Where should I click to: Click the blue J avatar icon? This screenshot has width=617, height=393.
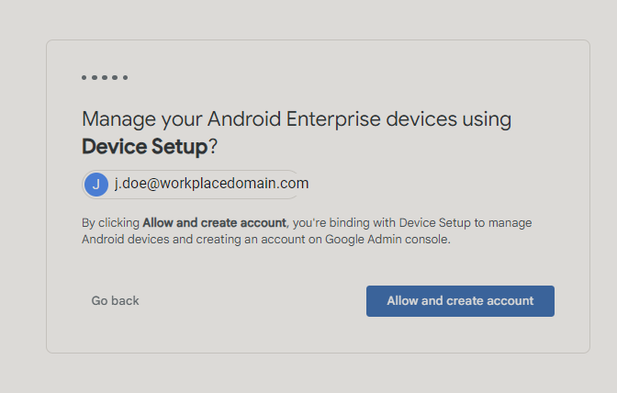pyautogui.click(x=96, y=185)
